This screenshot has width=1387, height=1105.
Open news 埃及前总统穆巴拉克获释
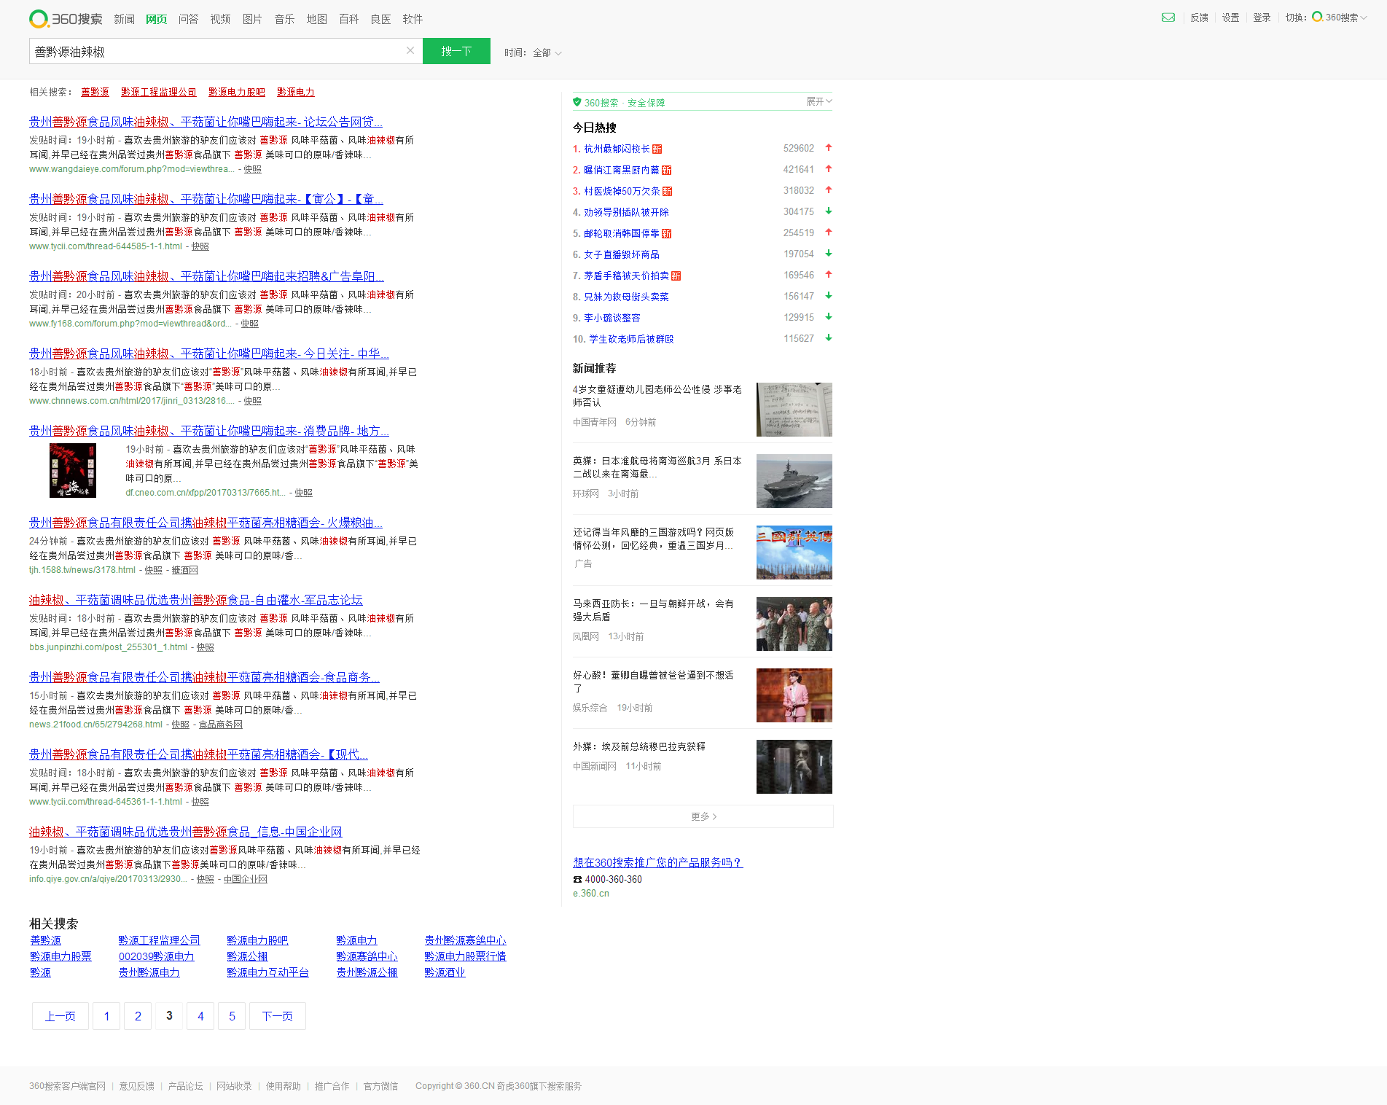point(639,746)
